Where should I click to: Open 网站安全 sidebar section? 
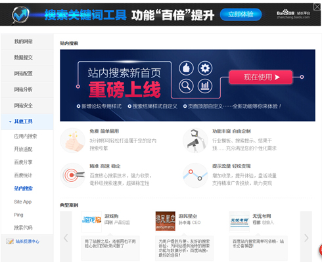pyautogui.click(x=23, y=105)
